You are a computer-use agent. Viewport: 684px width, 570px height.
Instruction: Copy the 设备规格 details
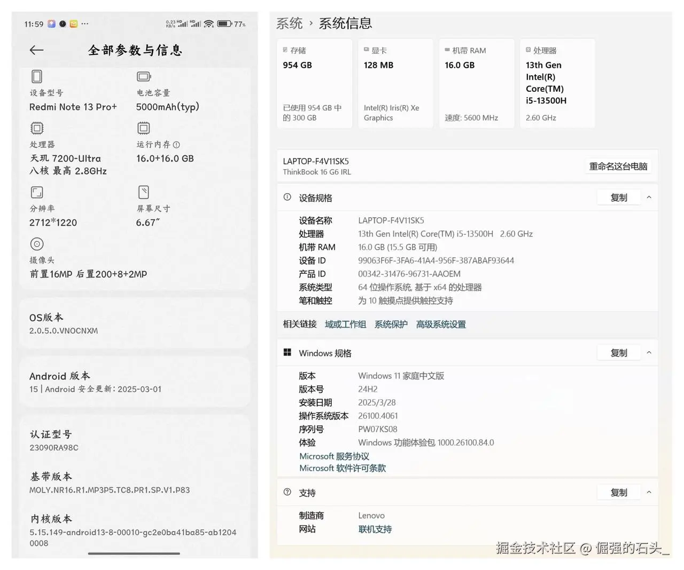pyautogui.click(x=619, y=197)
